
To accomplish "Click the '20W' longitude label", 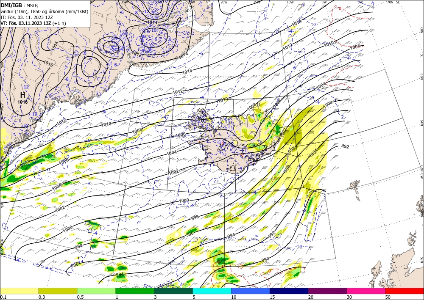I will [x=223, y=2].
